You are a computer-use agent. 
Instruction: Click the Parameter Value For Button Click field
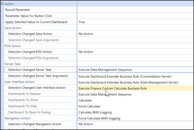point(136,16)
